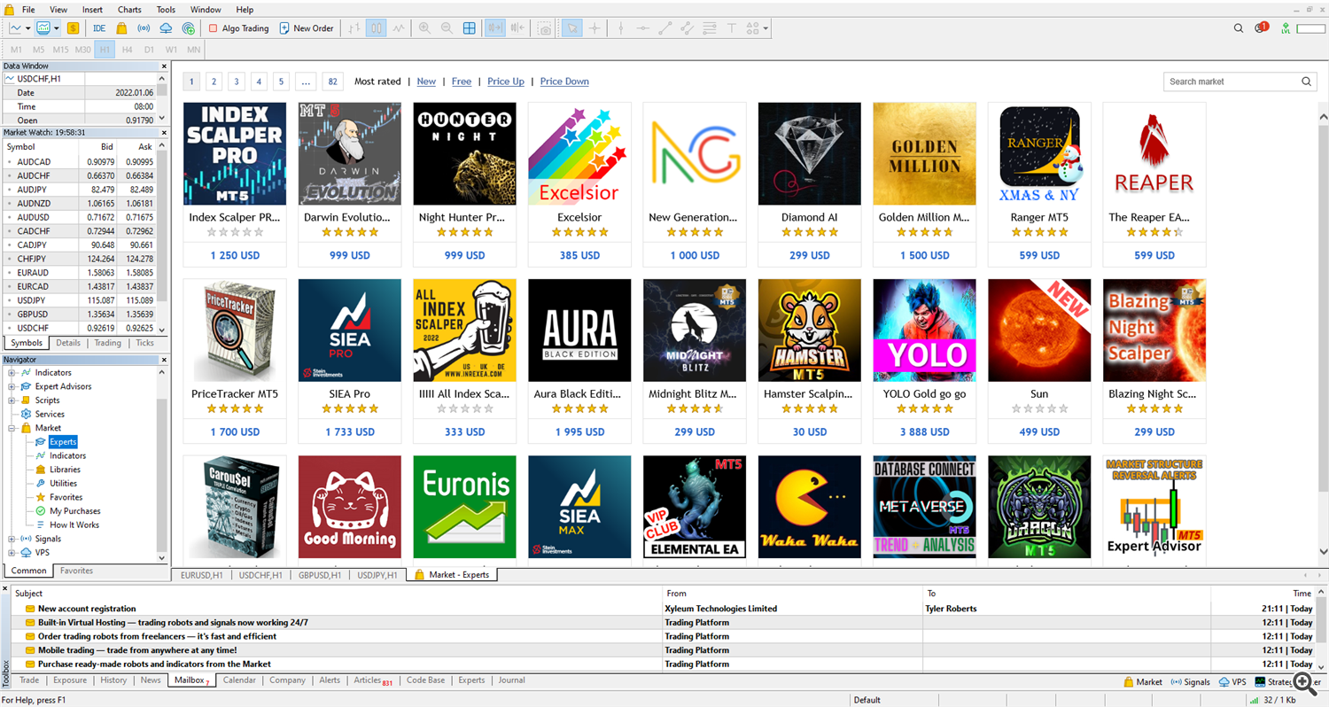Click the magnifier inside Search market box
Image resolution: width=1329 pixels, height=707 pixels.
[x=1307, y=82]
